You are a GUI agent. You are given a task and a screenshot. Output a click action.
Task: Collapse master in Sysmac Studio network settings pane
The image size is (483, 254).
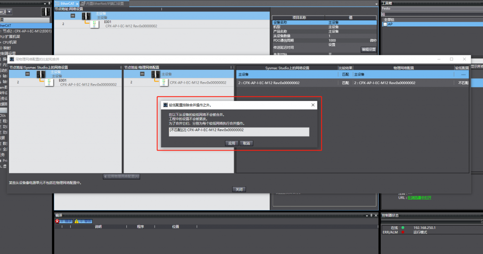(x=27, y=74)
